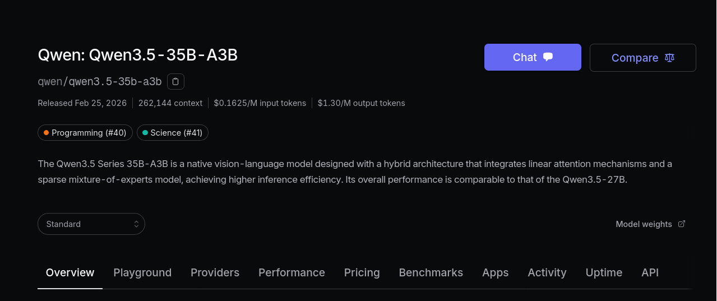Open the API tab
Screen dimensions: 717x301
[x=650, y=272]
